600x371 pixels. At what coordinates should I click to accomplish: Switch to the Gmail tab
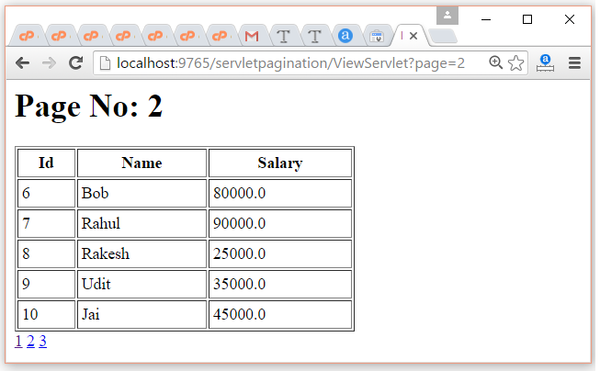[x=251, y=37]
